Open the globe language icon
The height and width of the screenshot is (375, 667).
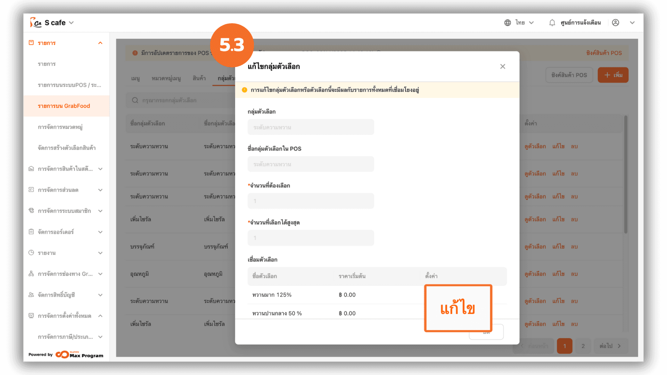(508, 23)
